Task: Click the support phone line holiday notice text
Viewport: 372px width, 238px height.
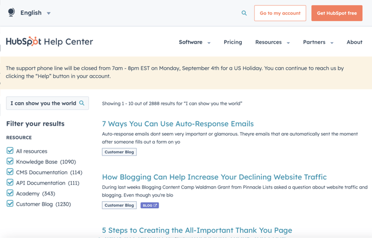Action: pos(175,72)
